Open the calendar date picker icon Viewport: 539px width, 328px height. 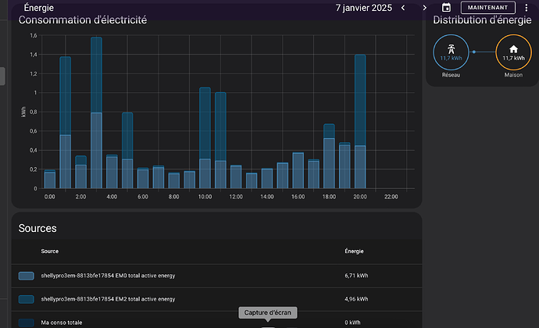(x=446, y=7)
